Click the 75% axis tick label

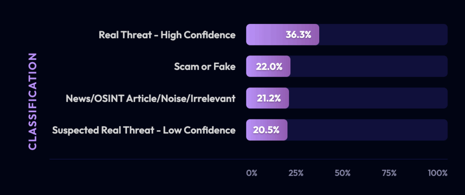coord(389,173)
